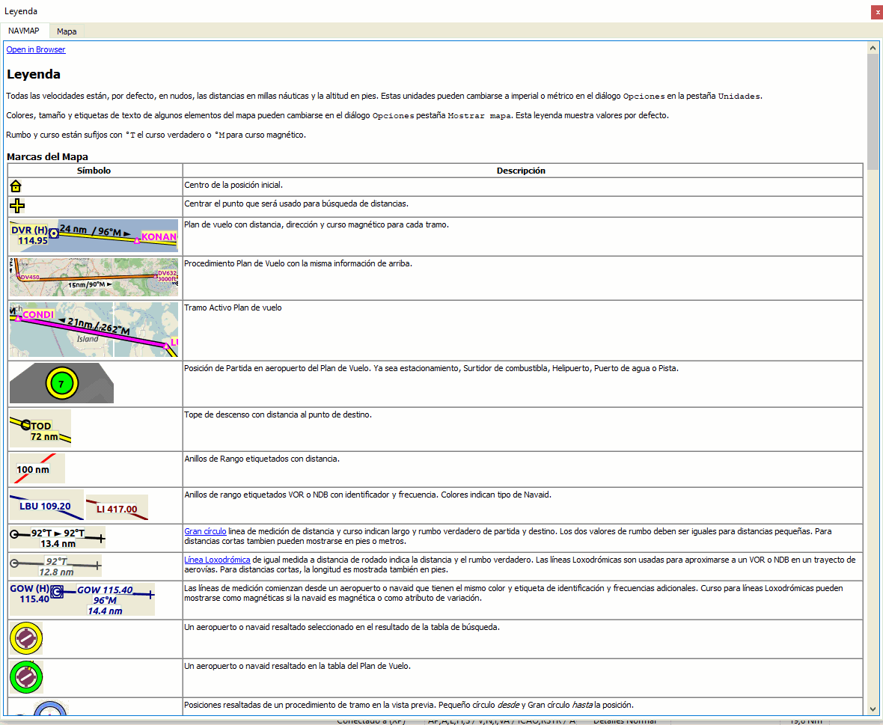This screenshot has height=725, width=883.
Task: Click the procedure flight plan map image
Action: (x=94, y=277)
